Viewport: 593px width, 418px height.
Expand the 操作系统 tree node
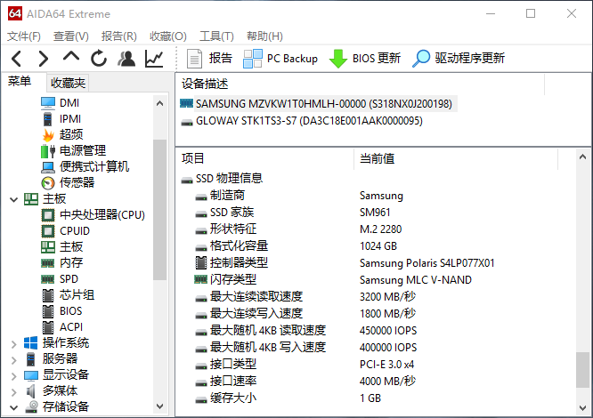tap(13, 342)
